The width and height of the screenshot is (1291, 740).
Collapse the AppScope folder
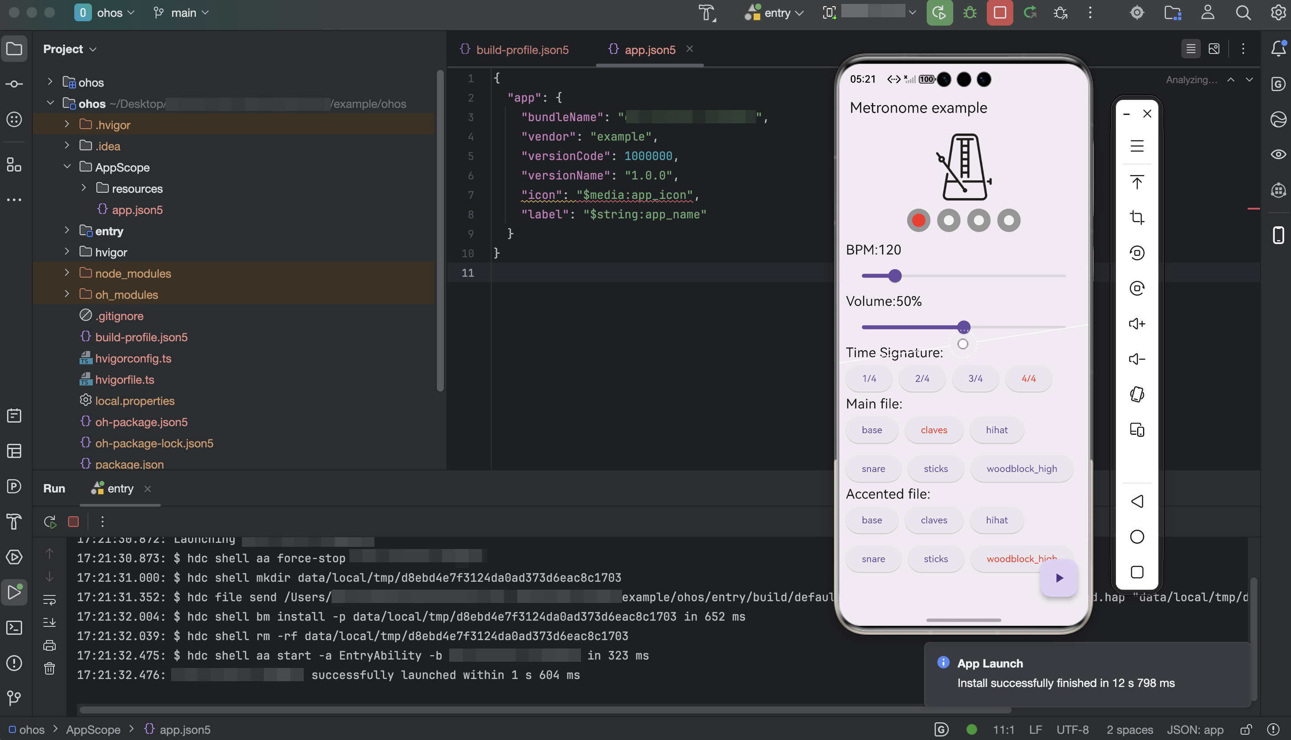tap(67, 167)
